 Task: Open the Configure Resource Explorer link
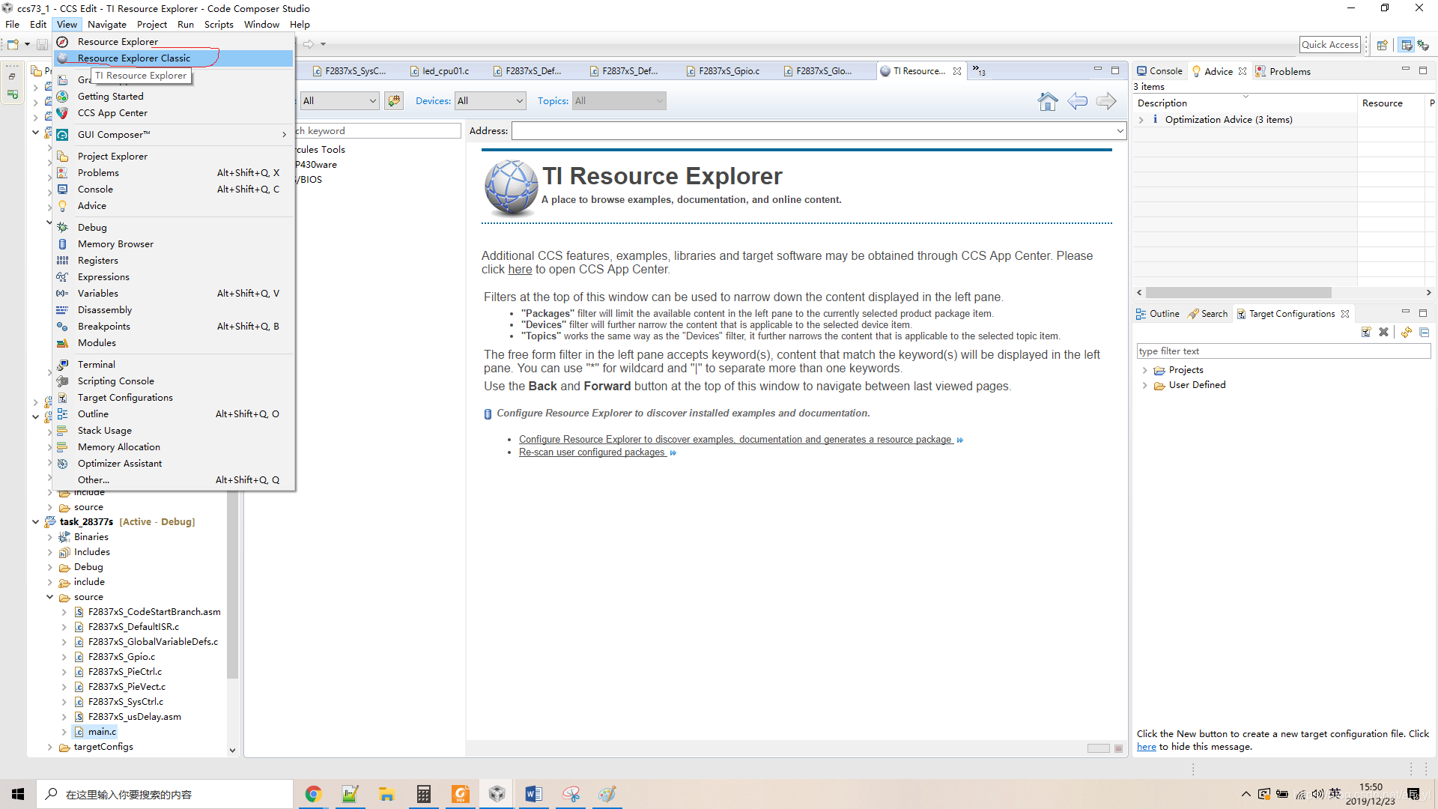[735, 440]
